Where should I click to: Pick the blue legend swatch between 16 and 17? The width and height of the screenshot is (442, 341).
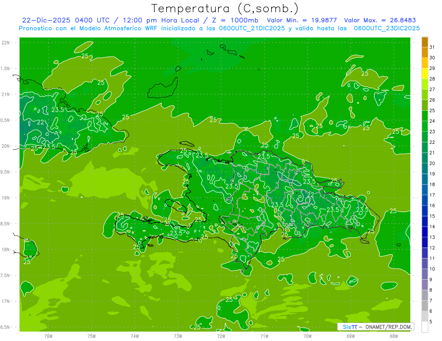click(x=425, y=200)
